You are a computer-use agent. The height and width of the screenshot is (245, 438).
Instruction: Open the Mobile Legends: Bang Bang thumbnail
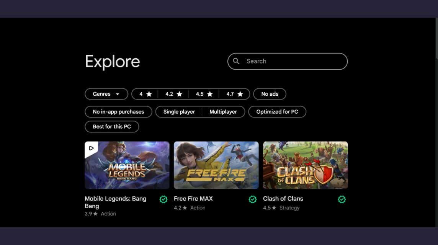[127, 165]
